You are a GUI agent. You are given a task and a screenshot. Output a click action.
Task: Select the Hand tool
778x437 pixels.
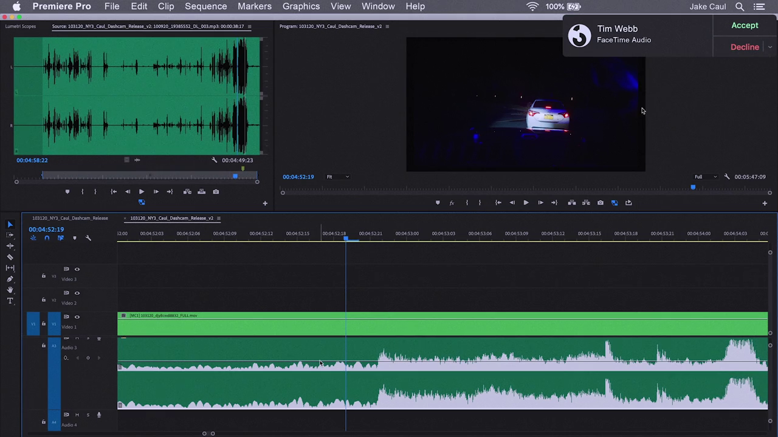pyautogui.click(x=10, y=290)
